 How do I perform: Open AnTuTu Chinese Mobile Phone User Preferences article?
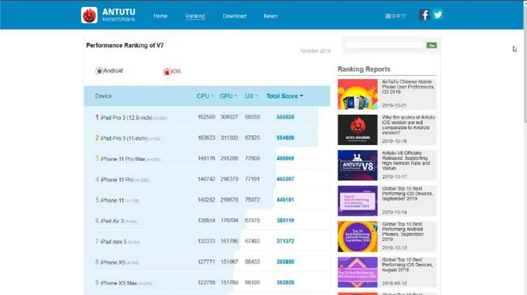pyautogui.click(x=408, y=87)
